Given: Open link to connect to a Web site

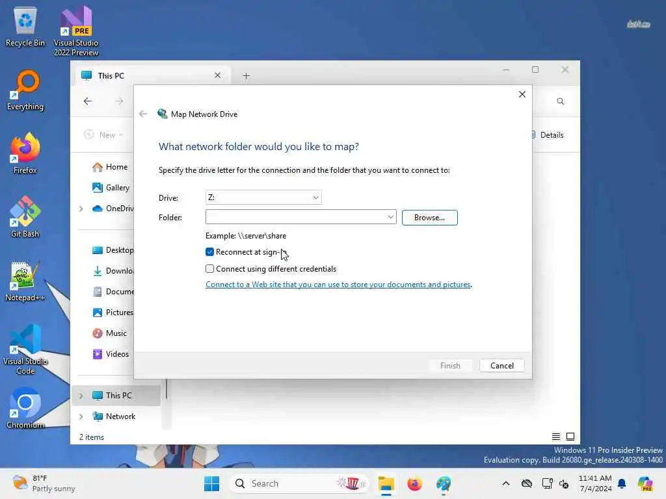Looking at the screenshot, I should coord(338,285).
